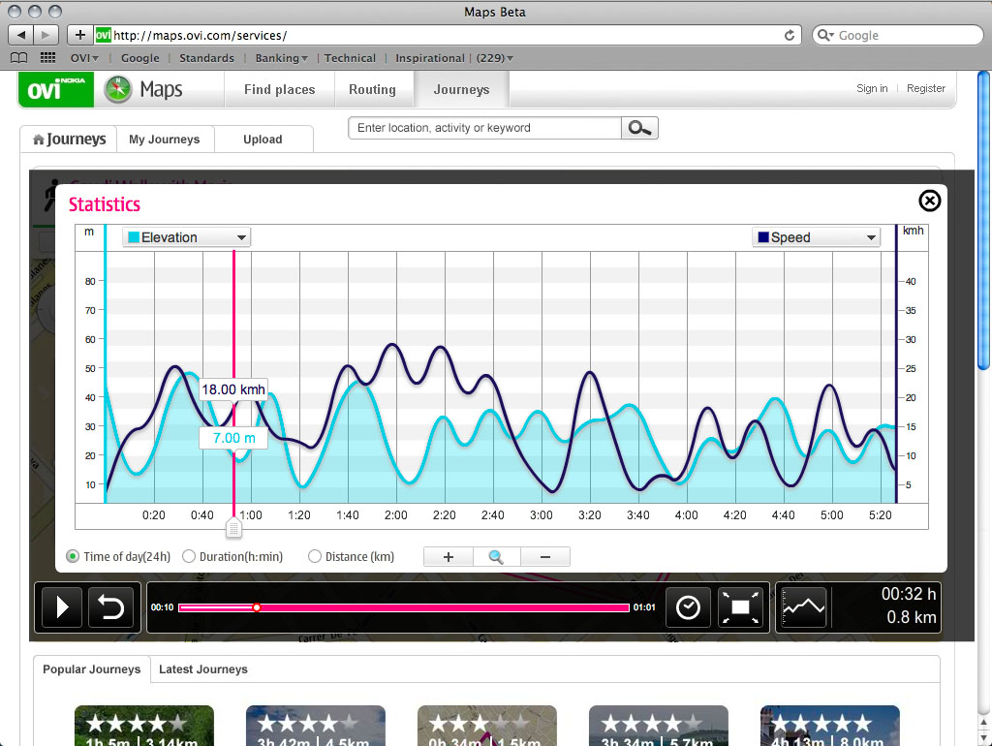Close the Statistics panel
Screen dimensions: 992x746
tap(929, 201)
